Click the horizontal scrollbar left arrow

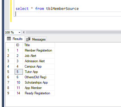(x=23, y=32)
